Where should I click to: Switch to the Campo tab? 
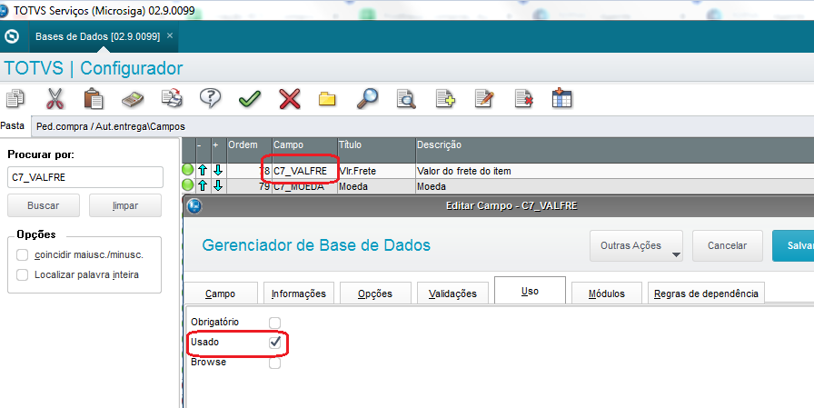221,294
